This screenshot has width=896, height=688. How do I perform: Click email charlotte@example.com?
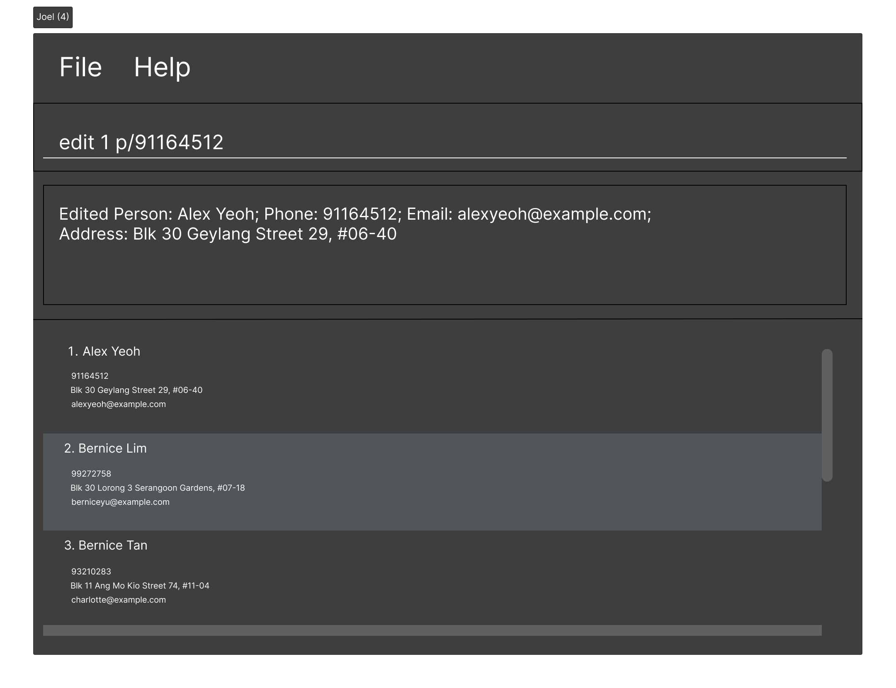(x=119, y=600)
